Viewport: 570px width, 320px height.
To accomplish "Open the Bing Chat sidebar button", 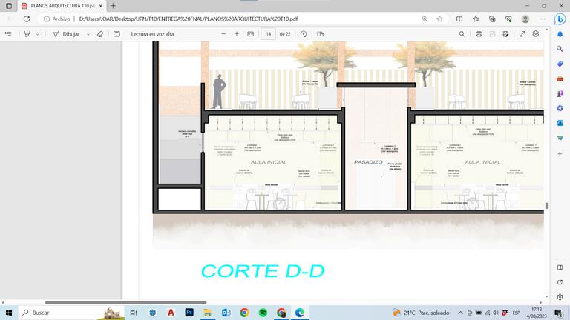I will [560, 19].
